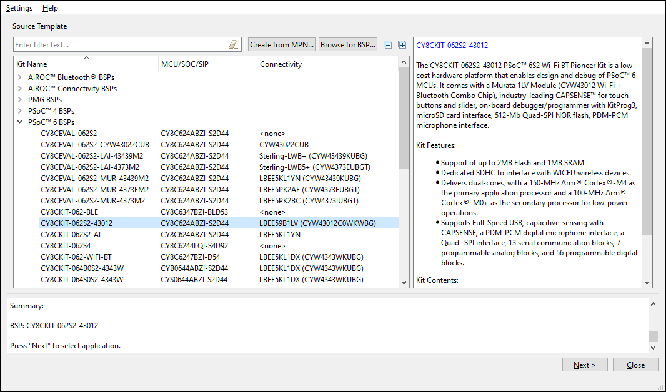Screen dimensions: 666x392
Task: Click the Close button
Action: 635,365
